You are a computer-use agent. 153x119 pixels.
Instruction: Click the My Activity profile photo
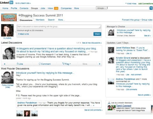click(7, 30)
